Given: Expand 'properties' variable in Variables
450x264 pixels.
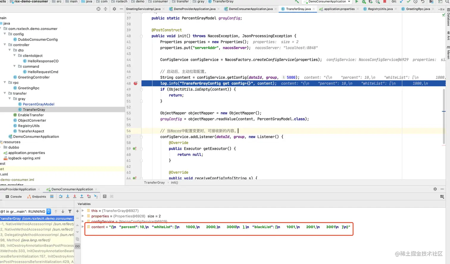Looking at the screenshot, I should click(x=83, y=216).
